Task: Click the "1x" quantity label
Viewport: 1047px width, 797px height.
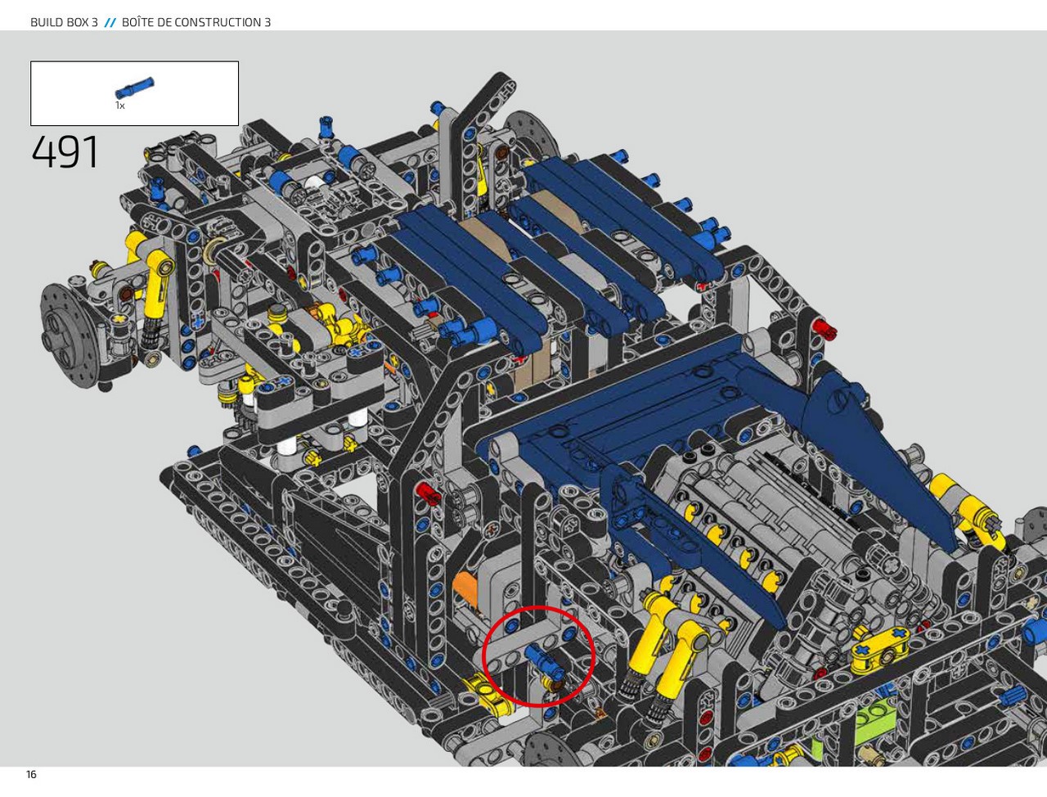Action: [120, 106]
